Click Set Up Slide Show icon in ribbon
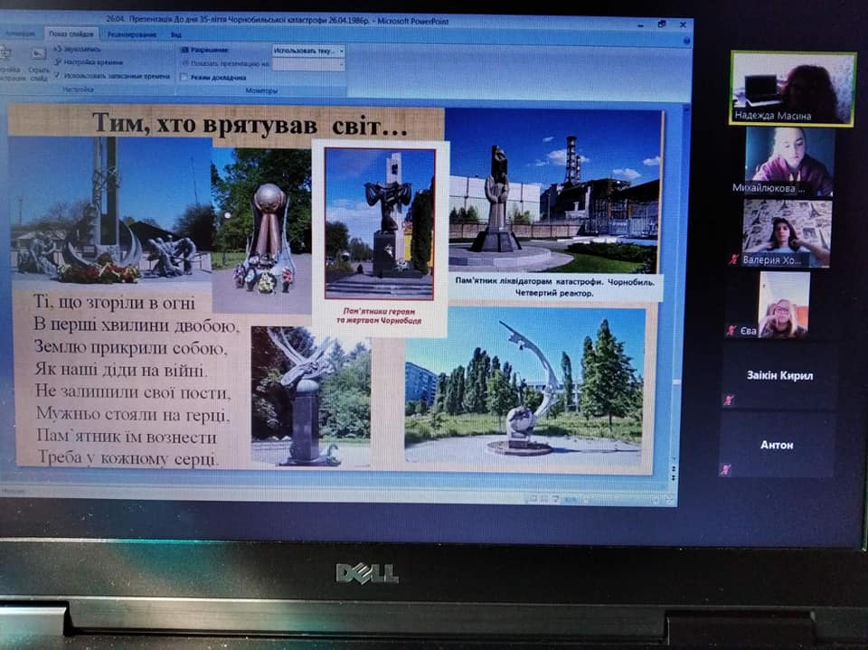 (x=6, y=53)
